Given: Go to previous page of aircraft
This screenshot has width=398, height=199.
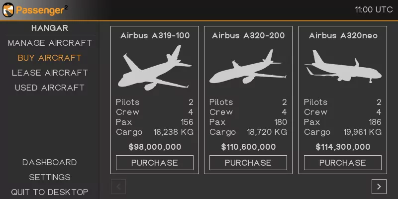Looking at the screenshot, I should coord(118,187).
